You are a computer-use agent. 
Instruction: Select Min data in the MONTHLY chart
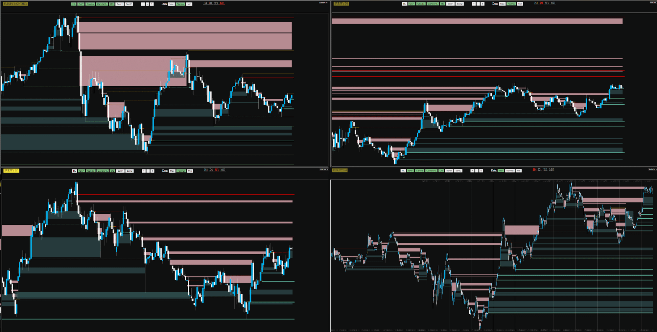point(189,4)
